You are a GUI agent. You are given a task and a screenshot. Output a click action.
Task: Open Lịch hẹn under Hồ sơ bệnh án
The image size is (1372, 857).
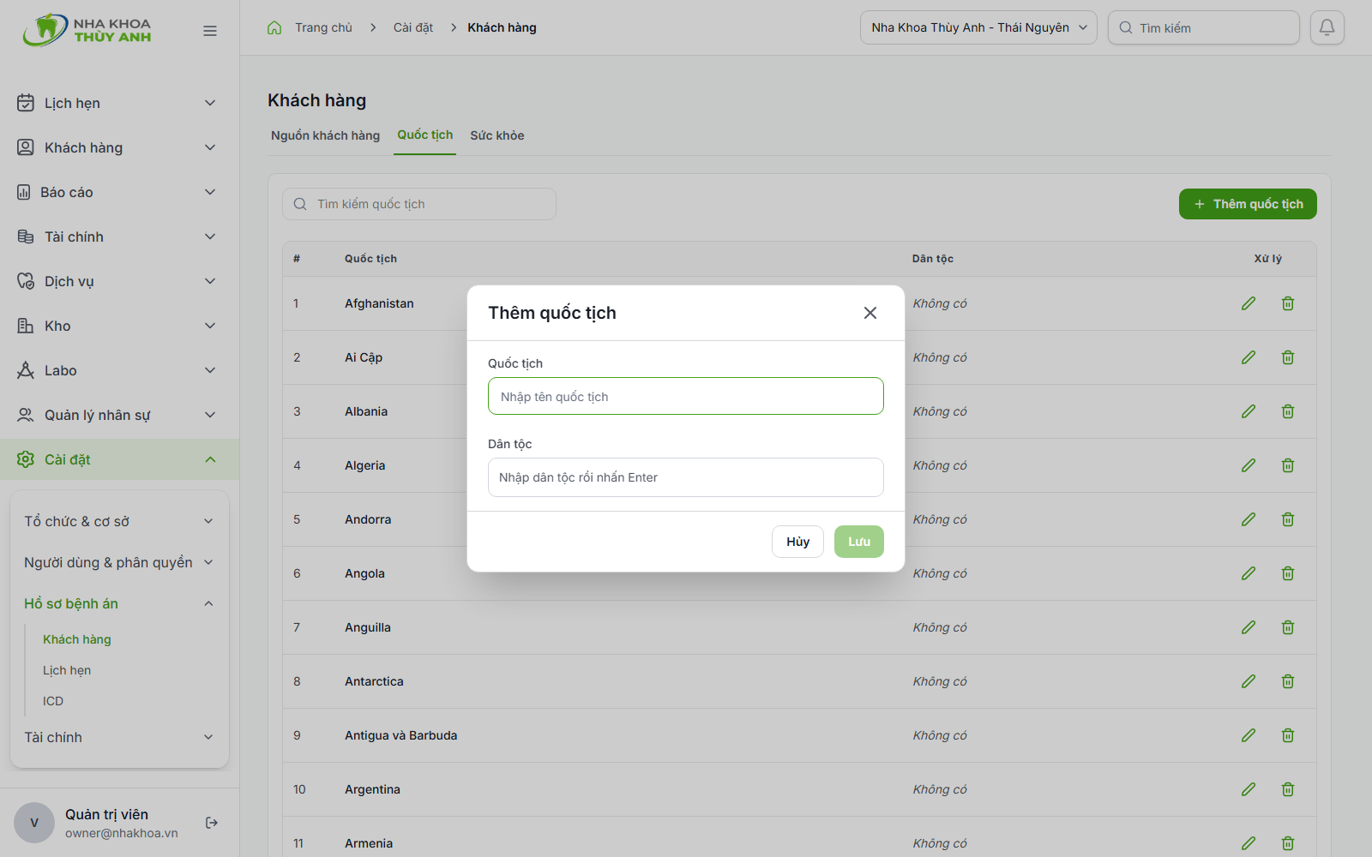(x=67, y=670)
